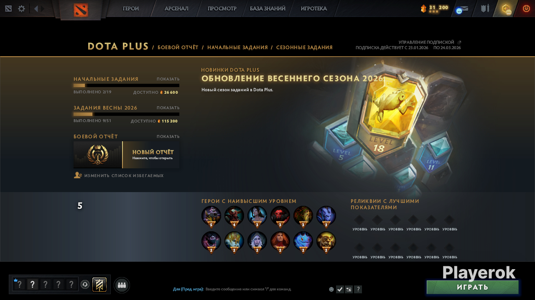Open the party members icon near chat
Screen dimensions: 535x300
coord(122,285)
